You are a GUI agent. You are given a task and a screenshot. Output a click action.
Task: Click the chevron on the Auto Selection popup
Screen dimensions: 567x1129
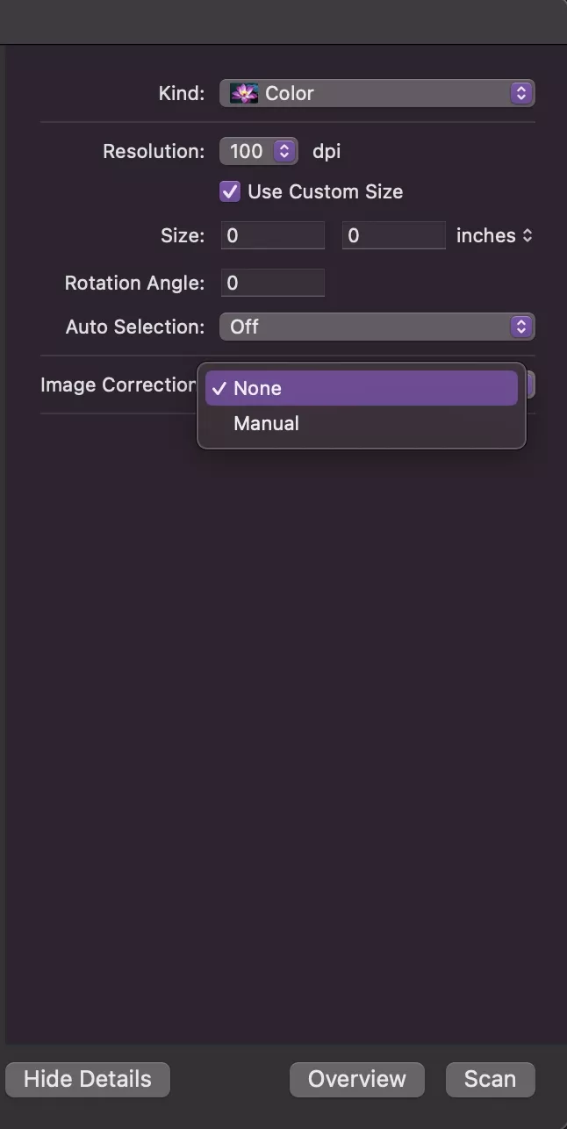(x=521, y=326)
